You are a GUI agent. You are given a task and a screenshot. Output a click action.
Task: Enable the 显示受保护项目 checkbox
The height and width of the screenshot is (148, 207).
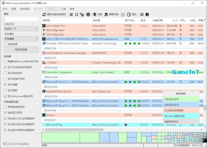coord(5,79)
